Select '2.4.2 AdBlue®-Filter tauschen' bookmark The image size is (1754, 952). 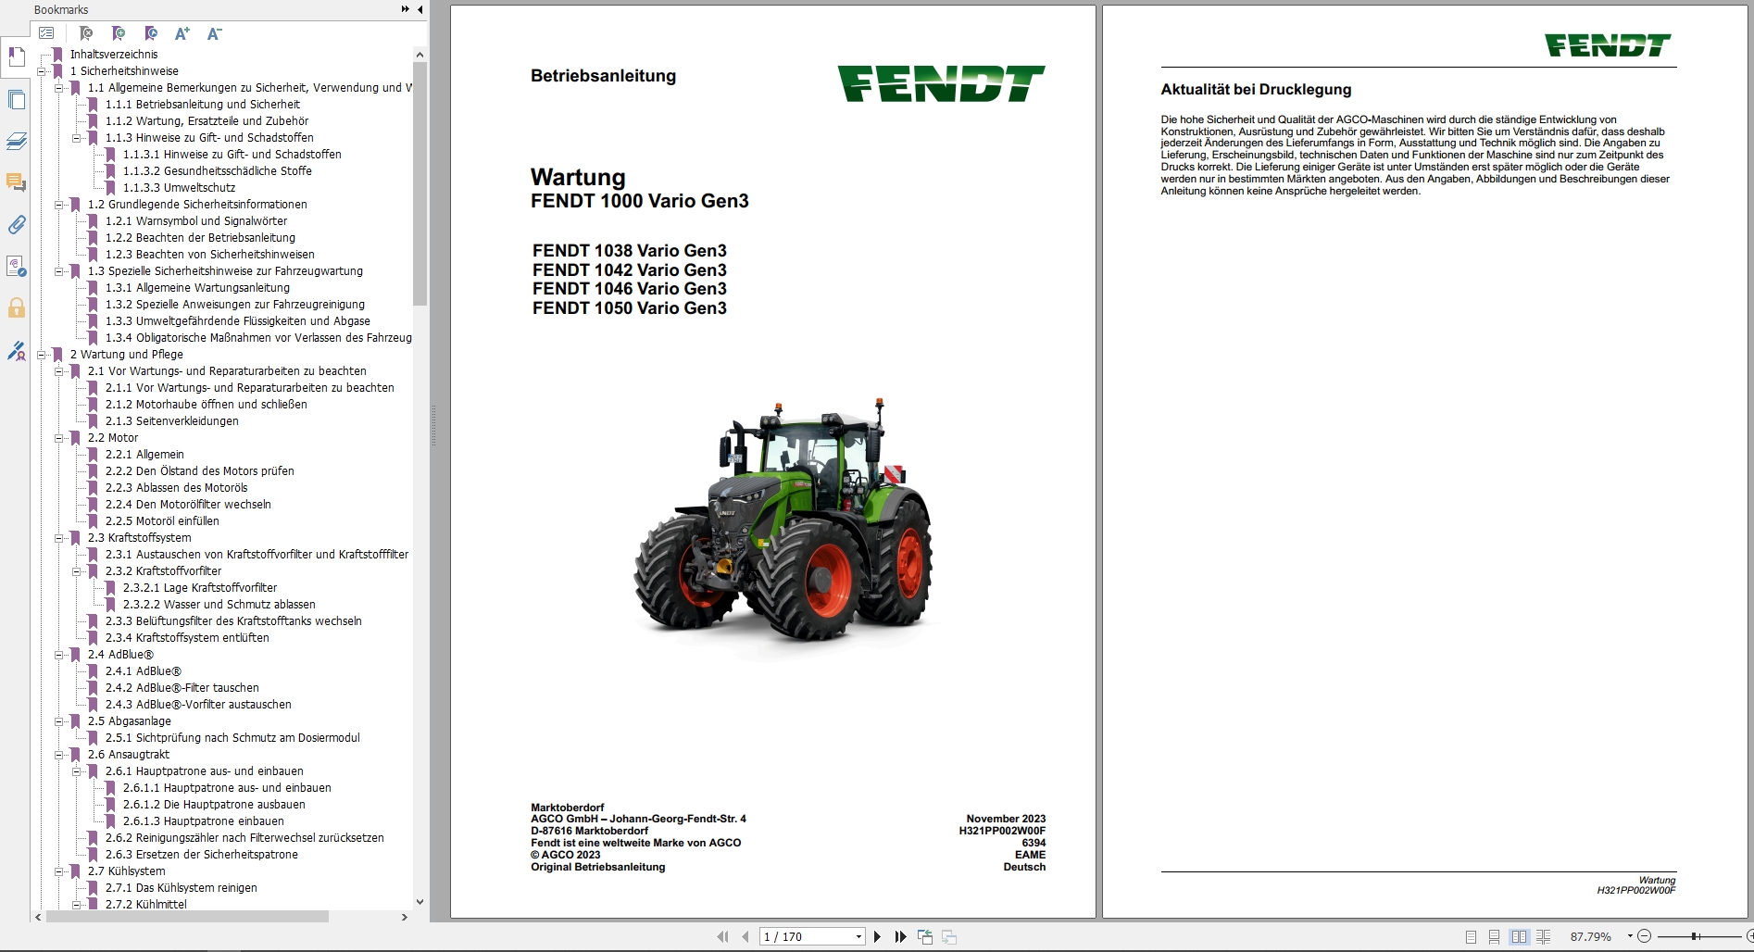click(182, 688)
